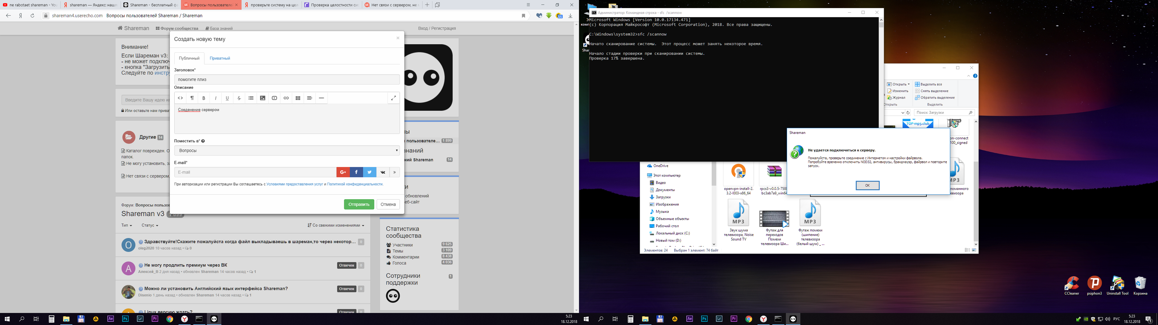
Task: Insert a table via editor toolbar
Action: (x=298, y=98)
